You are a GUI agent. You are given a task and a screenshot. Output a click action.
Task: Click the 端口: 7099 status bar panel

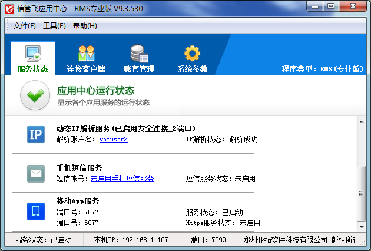[x=210, y=240]
